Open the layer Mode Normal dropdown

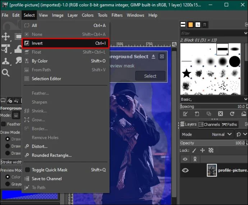207,135
